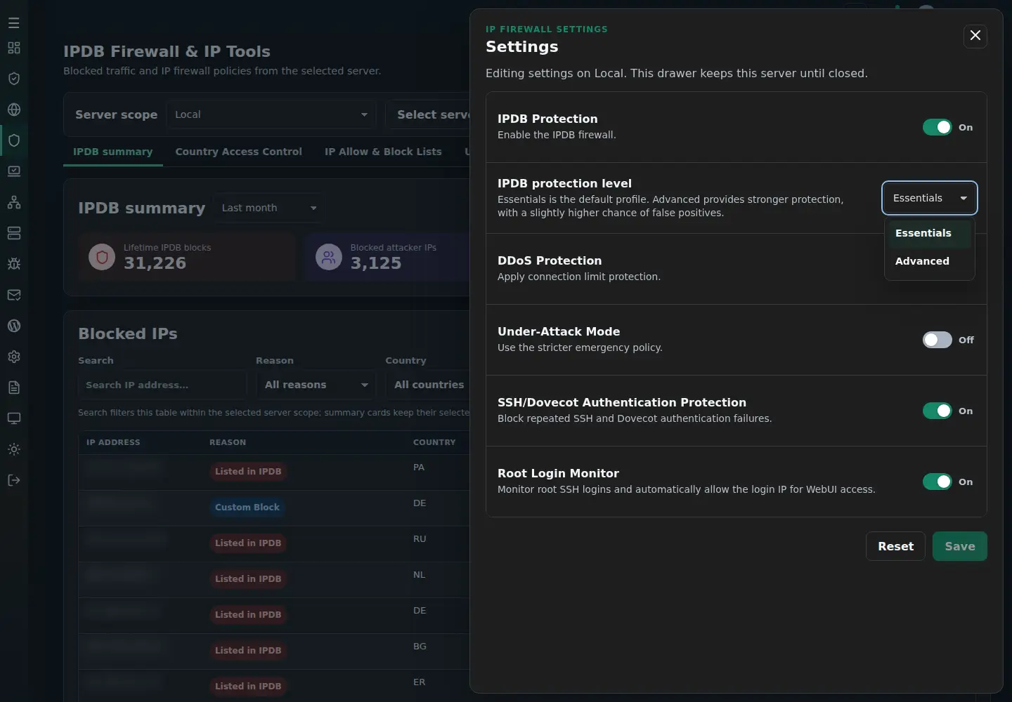Open the Server scope Local dropdown

click(271, 114)
